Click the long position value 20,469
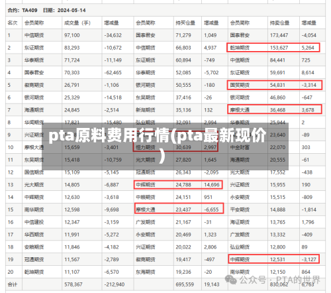The image size is (331, 293). click(183, 235)
